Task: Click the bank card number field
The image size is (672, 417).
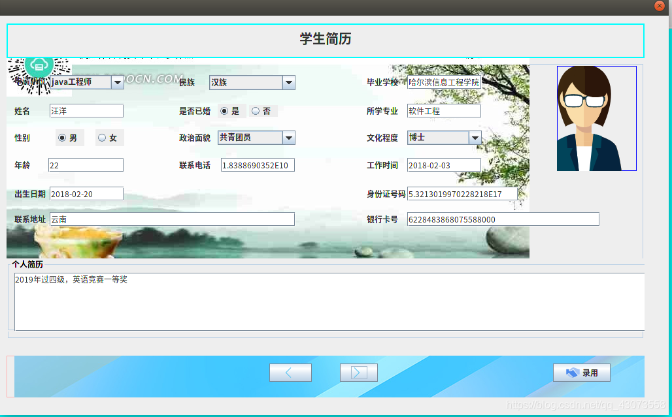Action: click(x=502, y=219)
